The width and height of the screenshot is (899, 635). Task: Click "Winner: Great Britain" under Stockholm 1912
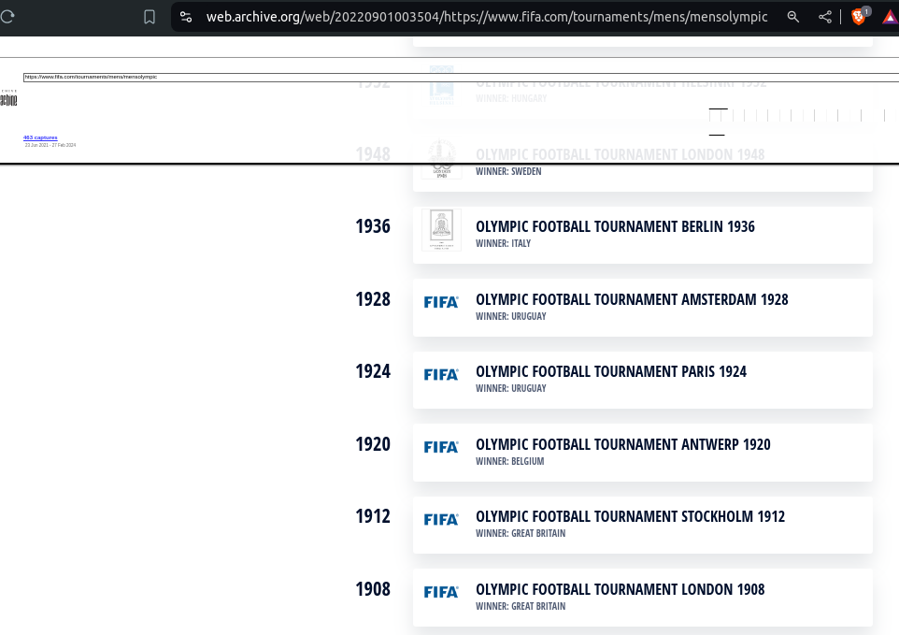pyautogui.click(x=521, y=534)
